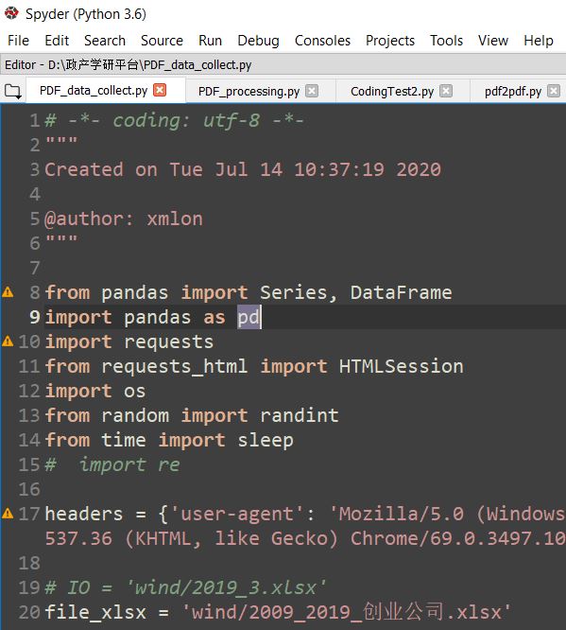
Task: Open the Run menu
Action: tap(210, 41)
